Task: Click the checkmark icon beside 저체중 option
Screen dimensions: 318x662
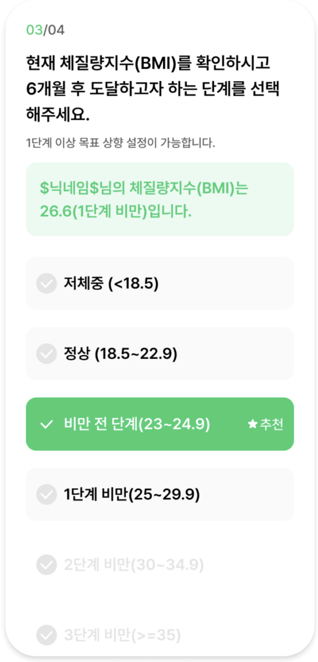Action: (46, 284)
